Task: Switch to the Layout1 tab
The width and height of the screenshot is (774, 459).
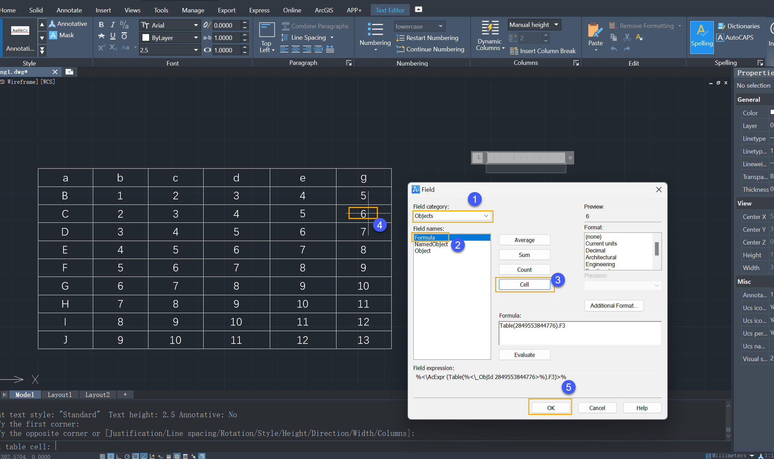Action: point(60,395)
